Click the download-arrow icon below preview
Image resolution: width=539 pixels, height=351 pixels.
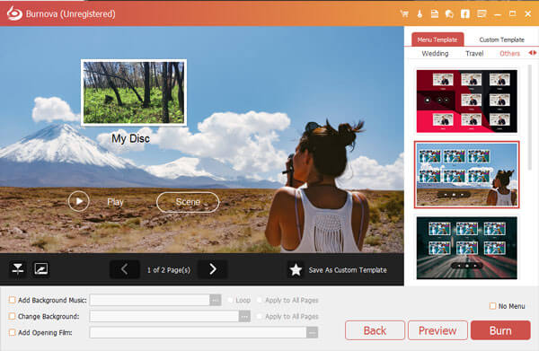point(18,269)
